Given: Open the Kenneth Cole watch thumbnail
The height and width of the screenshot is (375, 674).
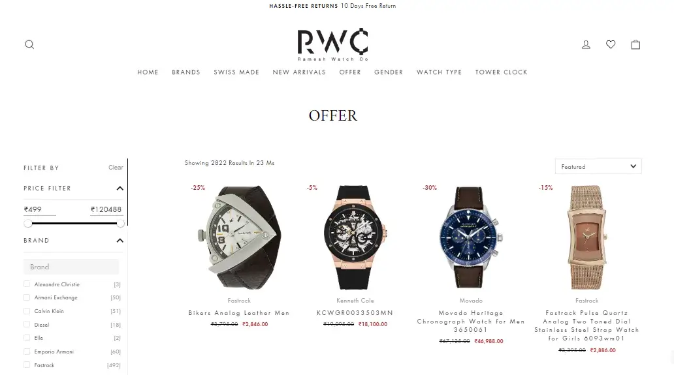Looking at the screenshot, I should [355, 237].
